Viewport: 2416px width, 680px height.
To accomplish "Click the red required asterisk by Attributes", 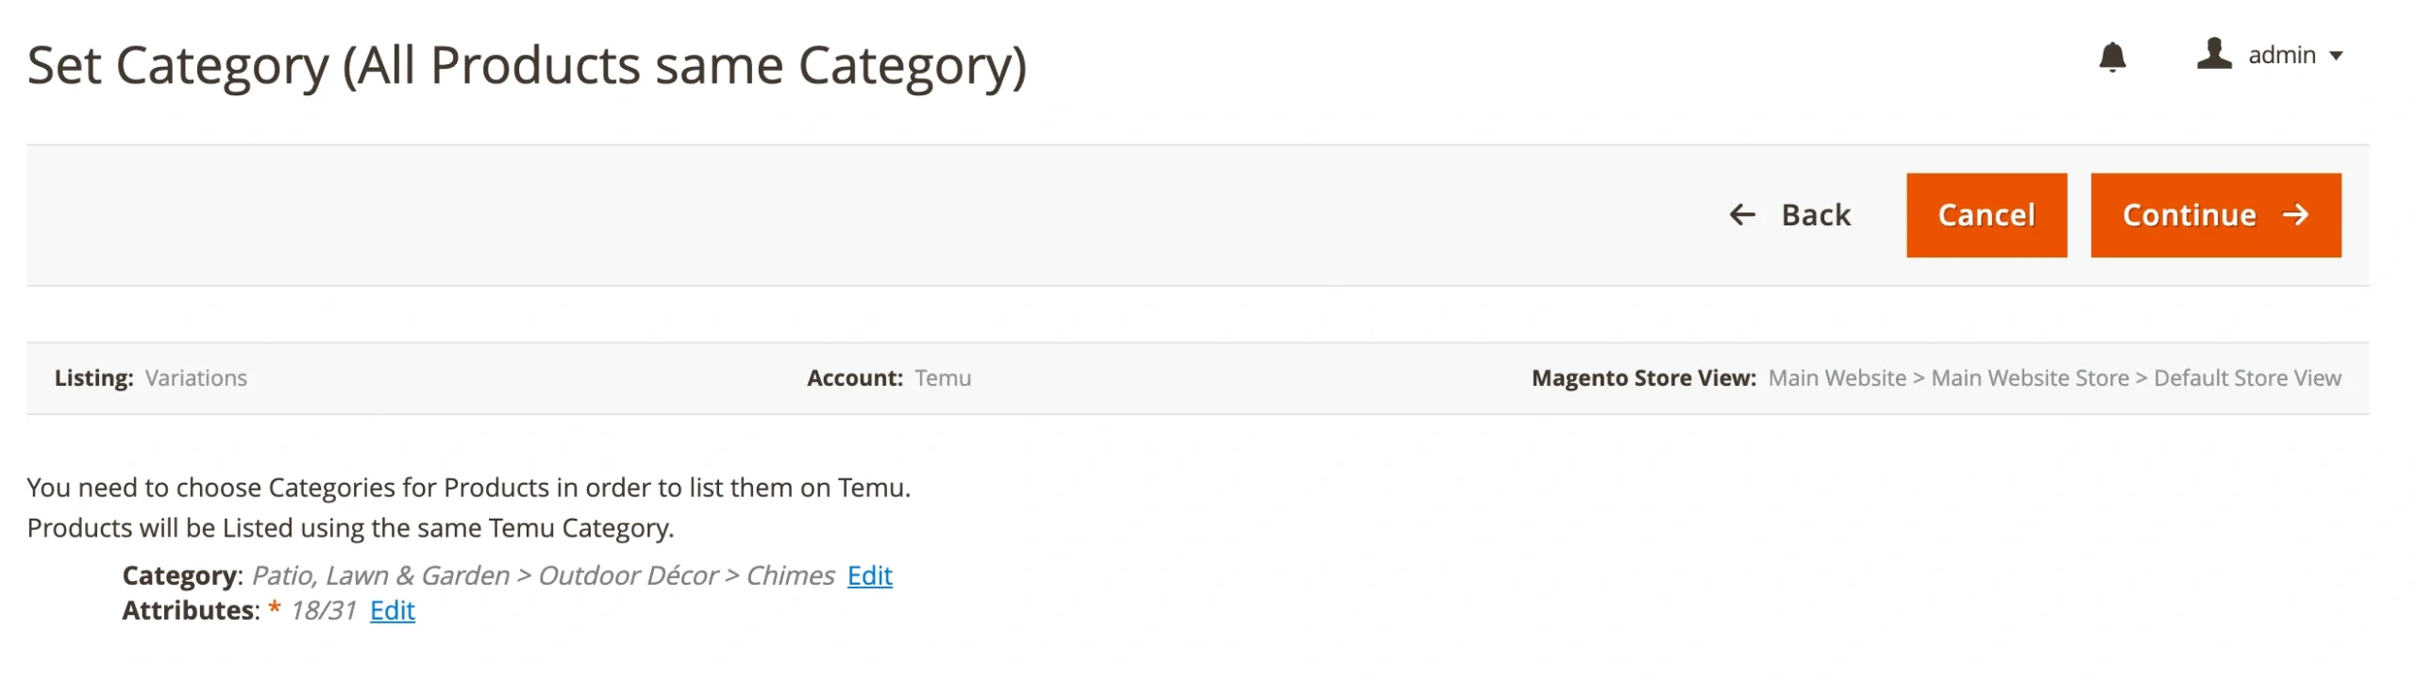I will (x=275, y=608).
